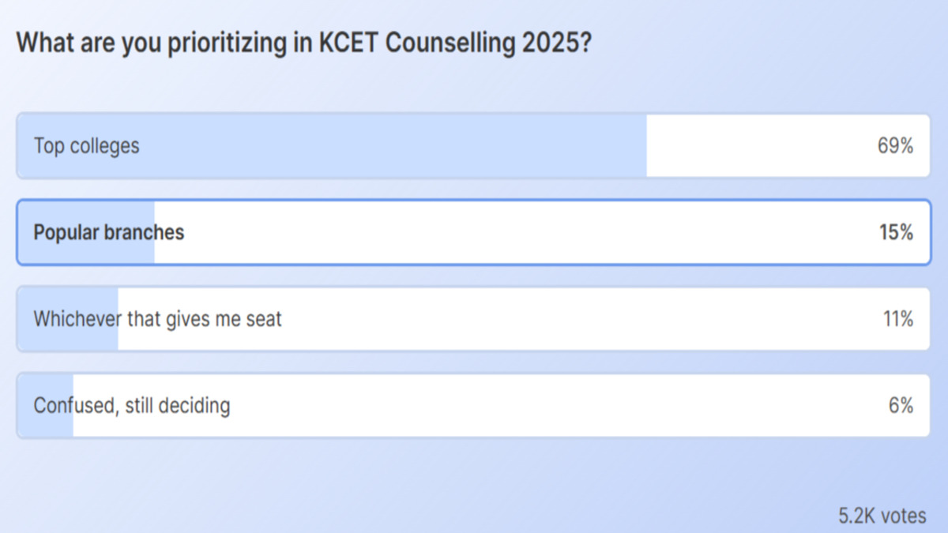Click the Confused, still deciding label
This screenshot has width=948, height=533.
130,405
